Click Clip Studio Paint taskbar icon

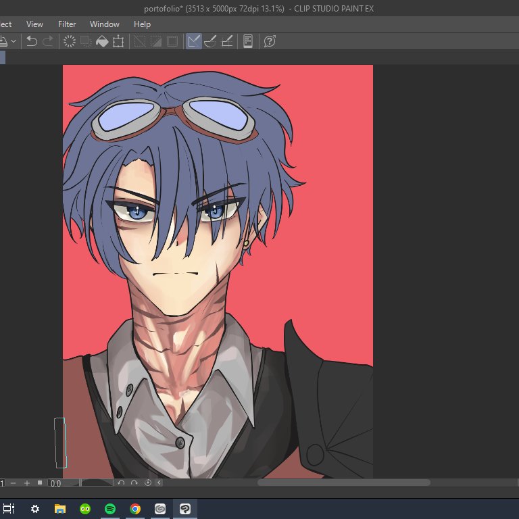coord(185,509)
